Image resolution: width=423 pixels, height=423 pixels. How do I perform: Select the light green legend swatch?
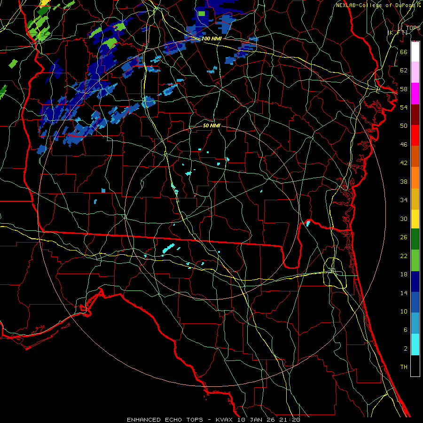415,260
